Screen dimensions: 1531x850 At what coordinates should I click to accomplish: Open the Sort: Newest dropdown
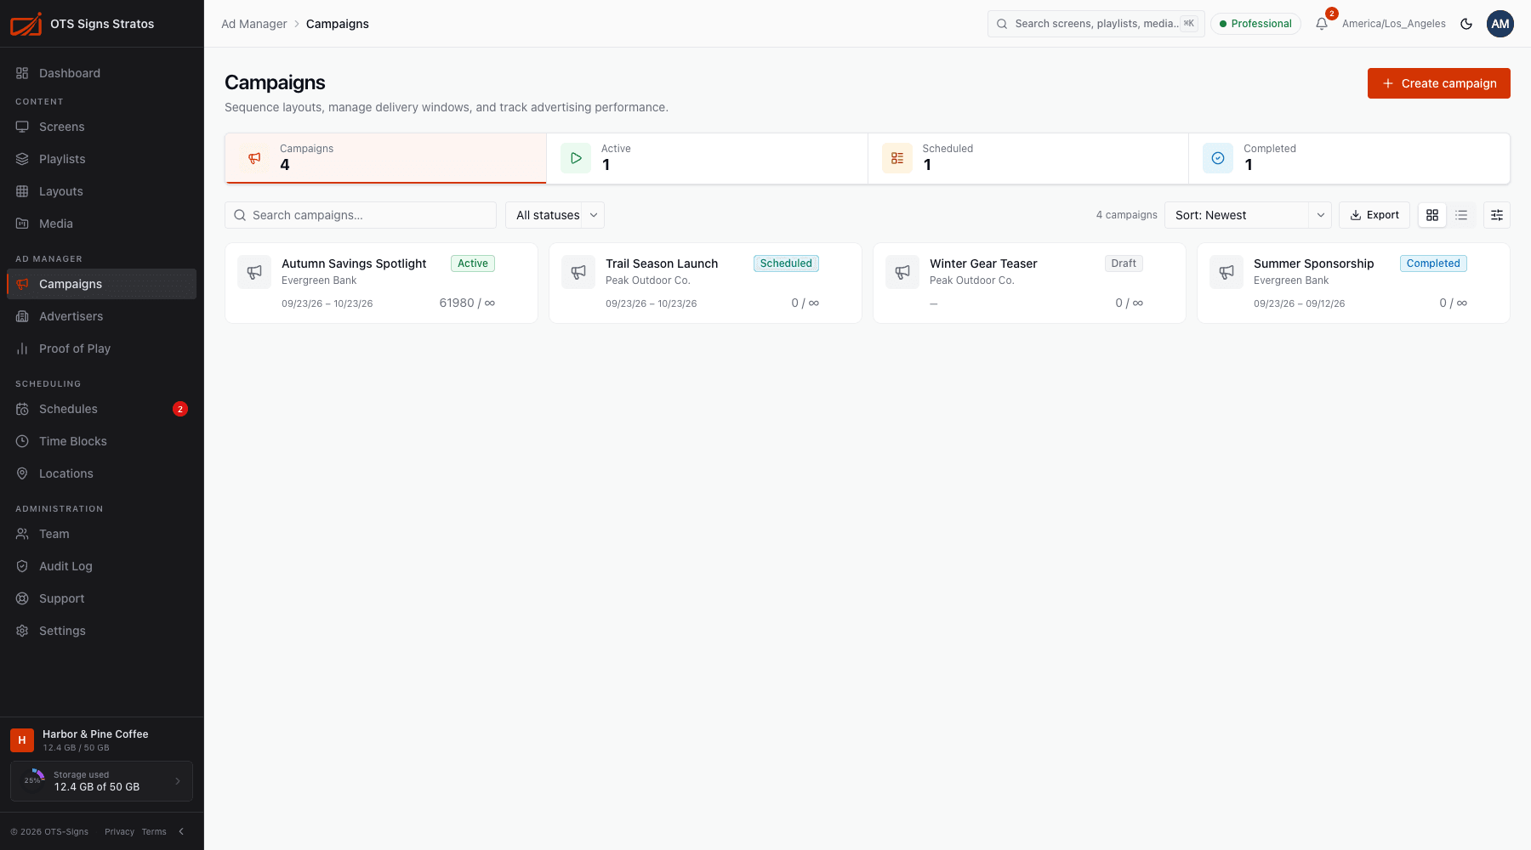[1248, 215]
